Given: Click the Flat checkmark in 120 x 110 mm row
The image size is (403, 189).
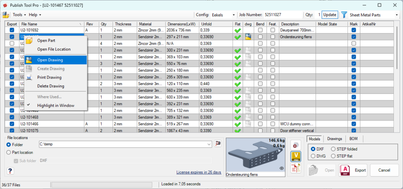Looking at the screenshot, I should 238,84.
